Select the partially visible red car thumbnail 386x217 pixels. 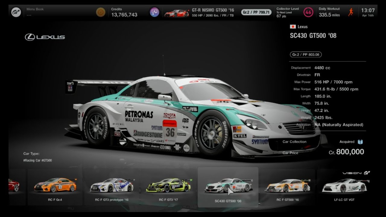pos(14,185)
